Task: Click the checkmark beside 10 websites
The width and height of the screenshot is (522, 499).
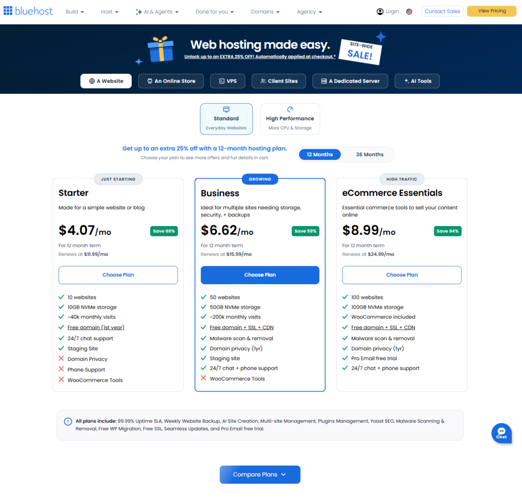Action: (x=61, y=297)
